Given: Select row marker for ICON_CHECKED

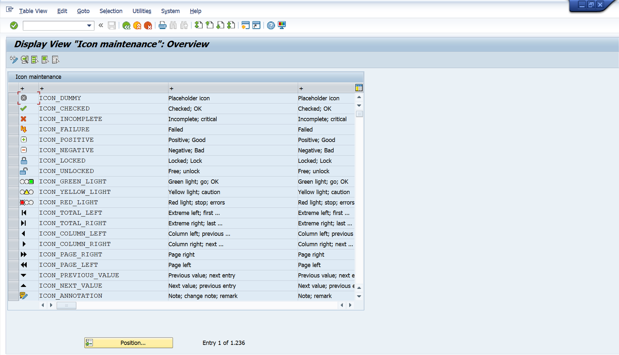Looking at the screenshot, I should [x=13, y=109].
